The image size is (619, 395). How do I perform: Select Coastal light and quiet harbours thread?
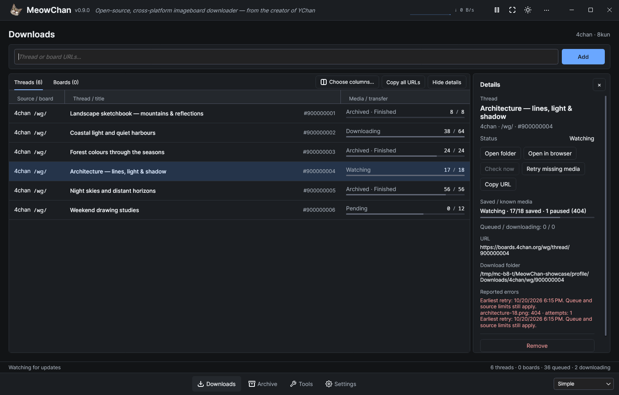[239, 133]
